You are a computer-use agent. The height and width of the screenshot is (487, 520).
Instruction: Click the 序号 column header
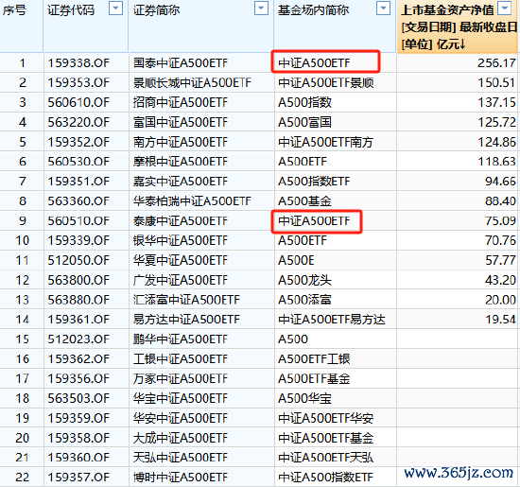[22, 26]
